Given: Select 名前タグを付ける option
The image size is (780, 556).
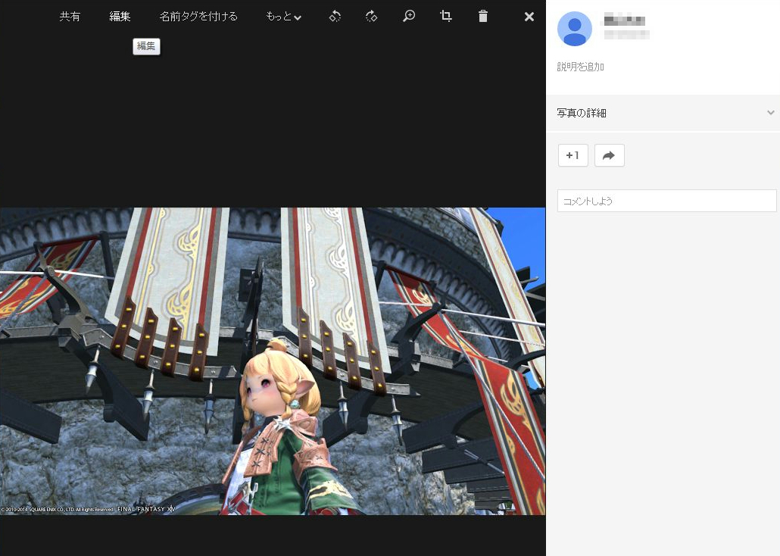Looking at the screenshot, I should point(198,17).
